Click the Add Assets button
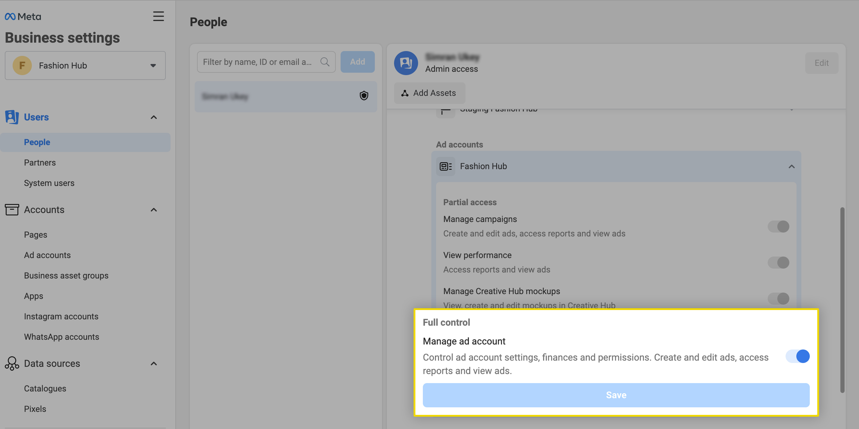Screen dimensions: 859x429 coord(429,93)
